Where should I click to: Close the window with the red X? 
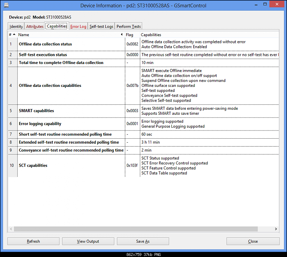pos(277,4)
